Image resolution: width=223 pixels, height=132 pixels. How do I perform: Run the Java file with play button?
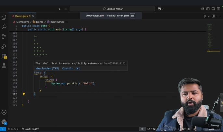(x=205, y=16)
